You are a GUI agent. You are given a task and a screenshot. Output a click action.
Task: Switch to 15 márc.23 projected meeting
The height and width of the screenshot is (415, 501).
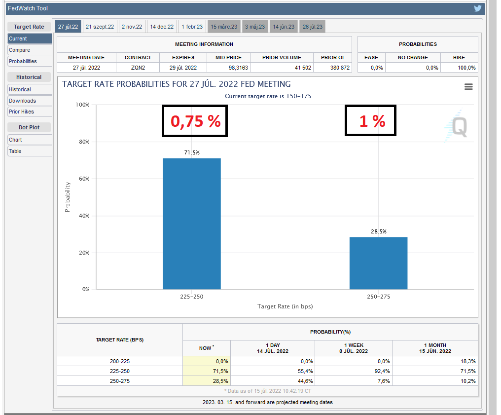coord(224,27)
